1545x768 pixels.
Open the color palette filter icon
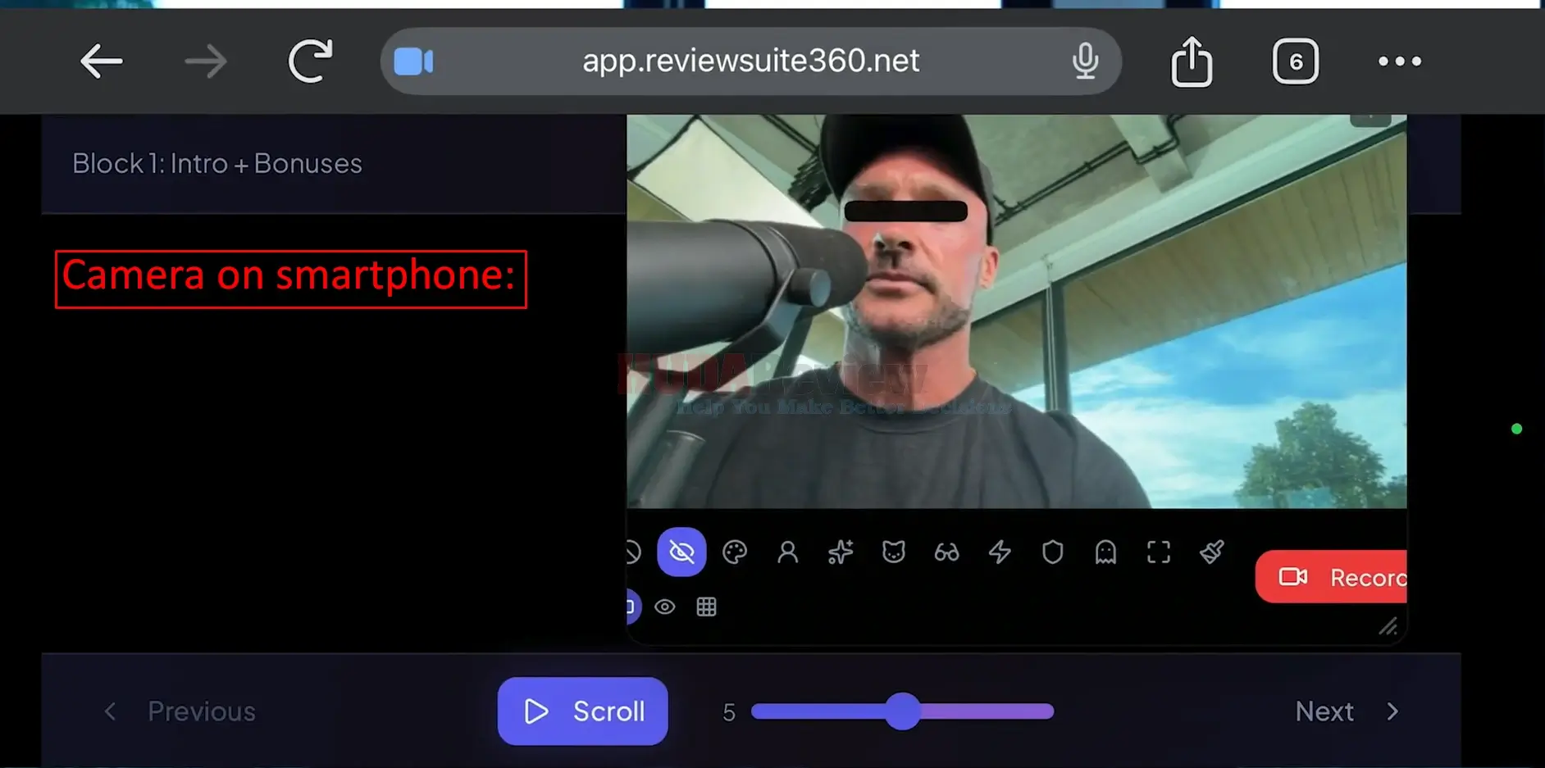tap(735, 552)
